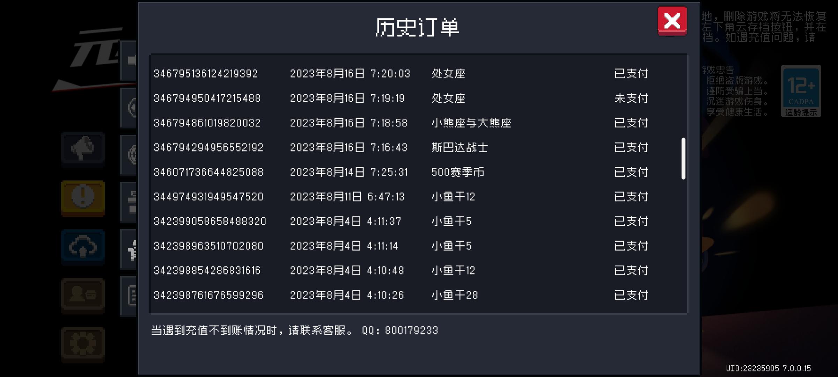Image resolution: width=838 pixels, height=377 pixels.
Task: Click the order list scrollbar thumb
Action: tap(683, 158)
